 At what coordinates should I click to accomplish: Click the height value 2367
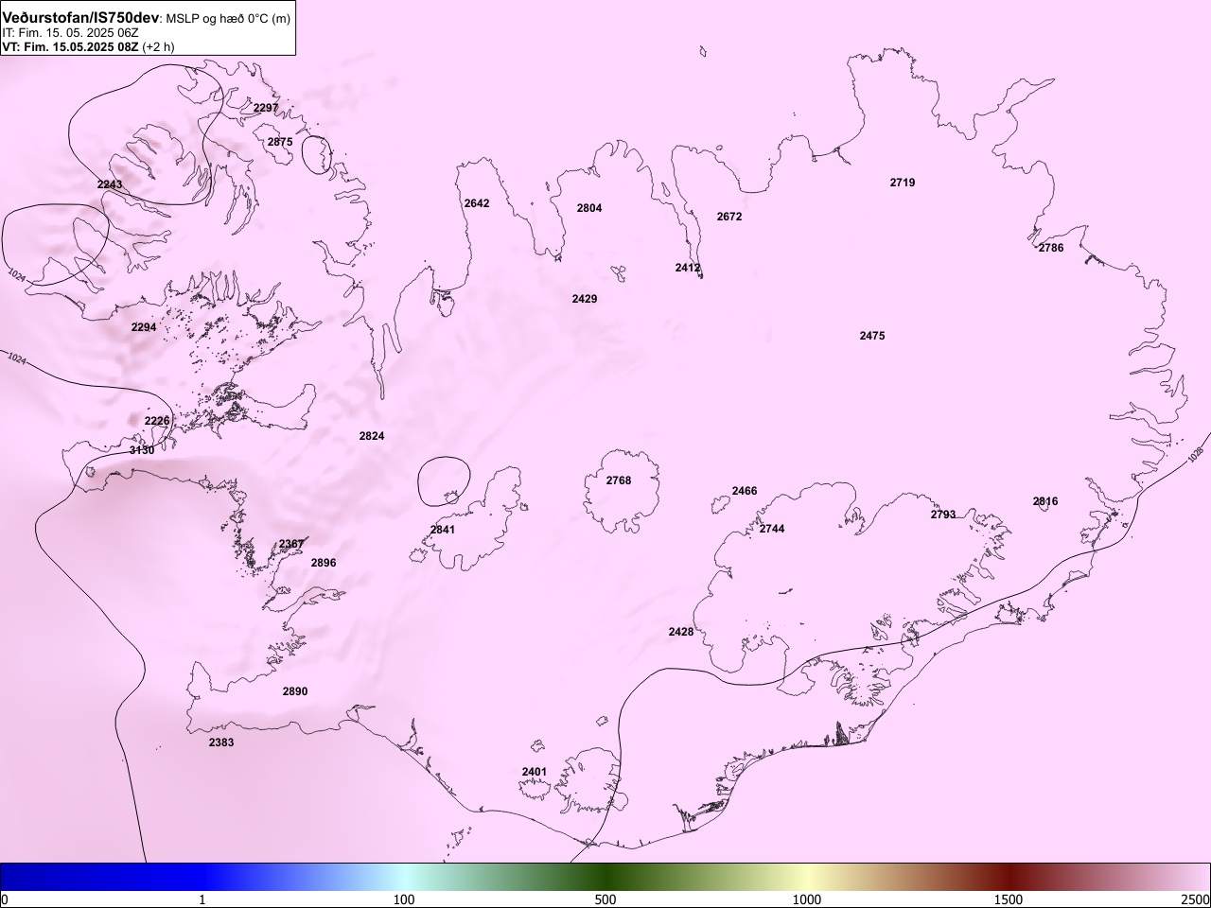click(291, 544)
